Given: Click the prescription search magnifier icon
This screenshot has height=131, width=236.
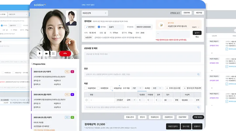Looking at the screenshot, I should 198,107.
